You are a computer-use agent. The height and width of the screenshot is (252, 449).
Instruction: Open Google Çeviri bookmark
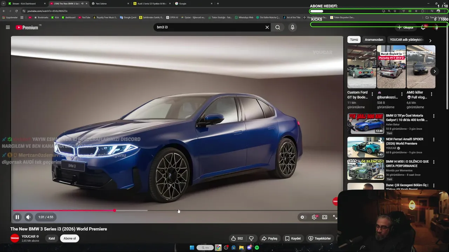coord(128,17)
